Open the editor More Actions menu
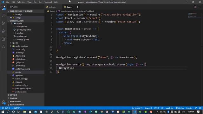 [200, 7]
